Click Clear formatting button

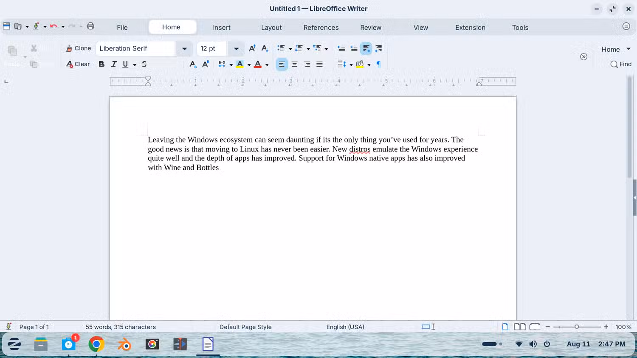coord(78,64)
